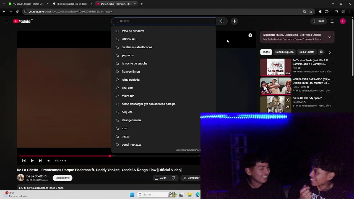Open 'Se Te Hizo Tarde' video thumbnail

(x=276, y=67)
